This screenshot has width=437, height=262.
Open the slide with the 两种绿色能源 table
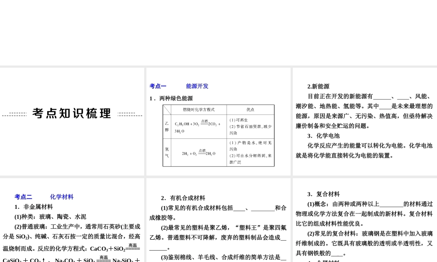[x=218, y=121]
